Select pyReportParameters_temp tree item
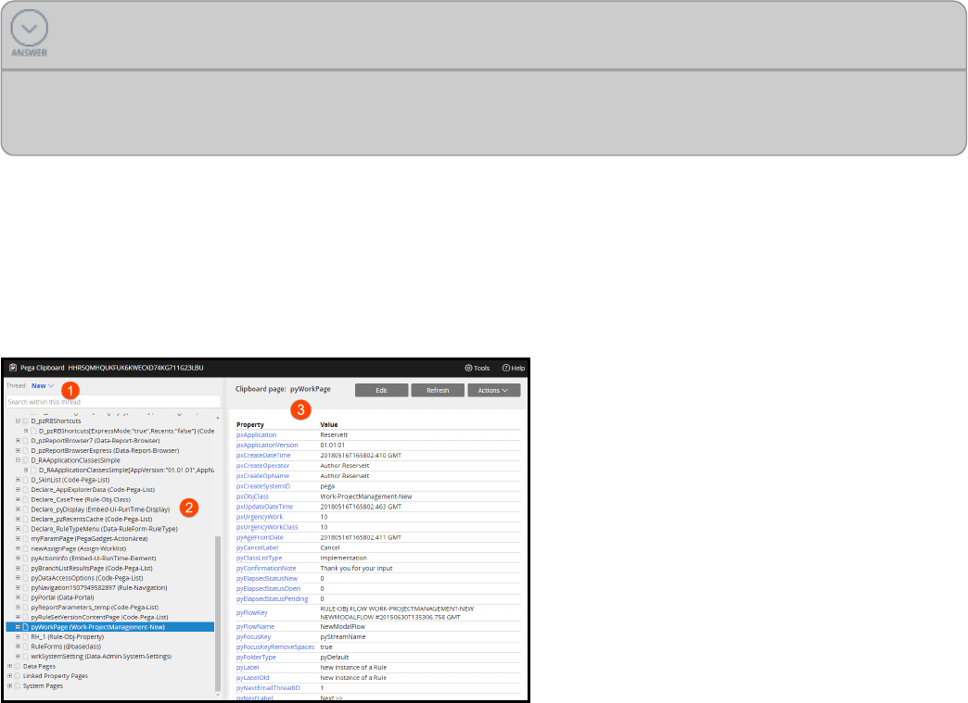 (x=95, y=608)
